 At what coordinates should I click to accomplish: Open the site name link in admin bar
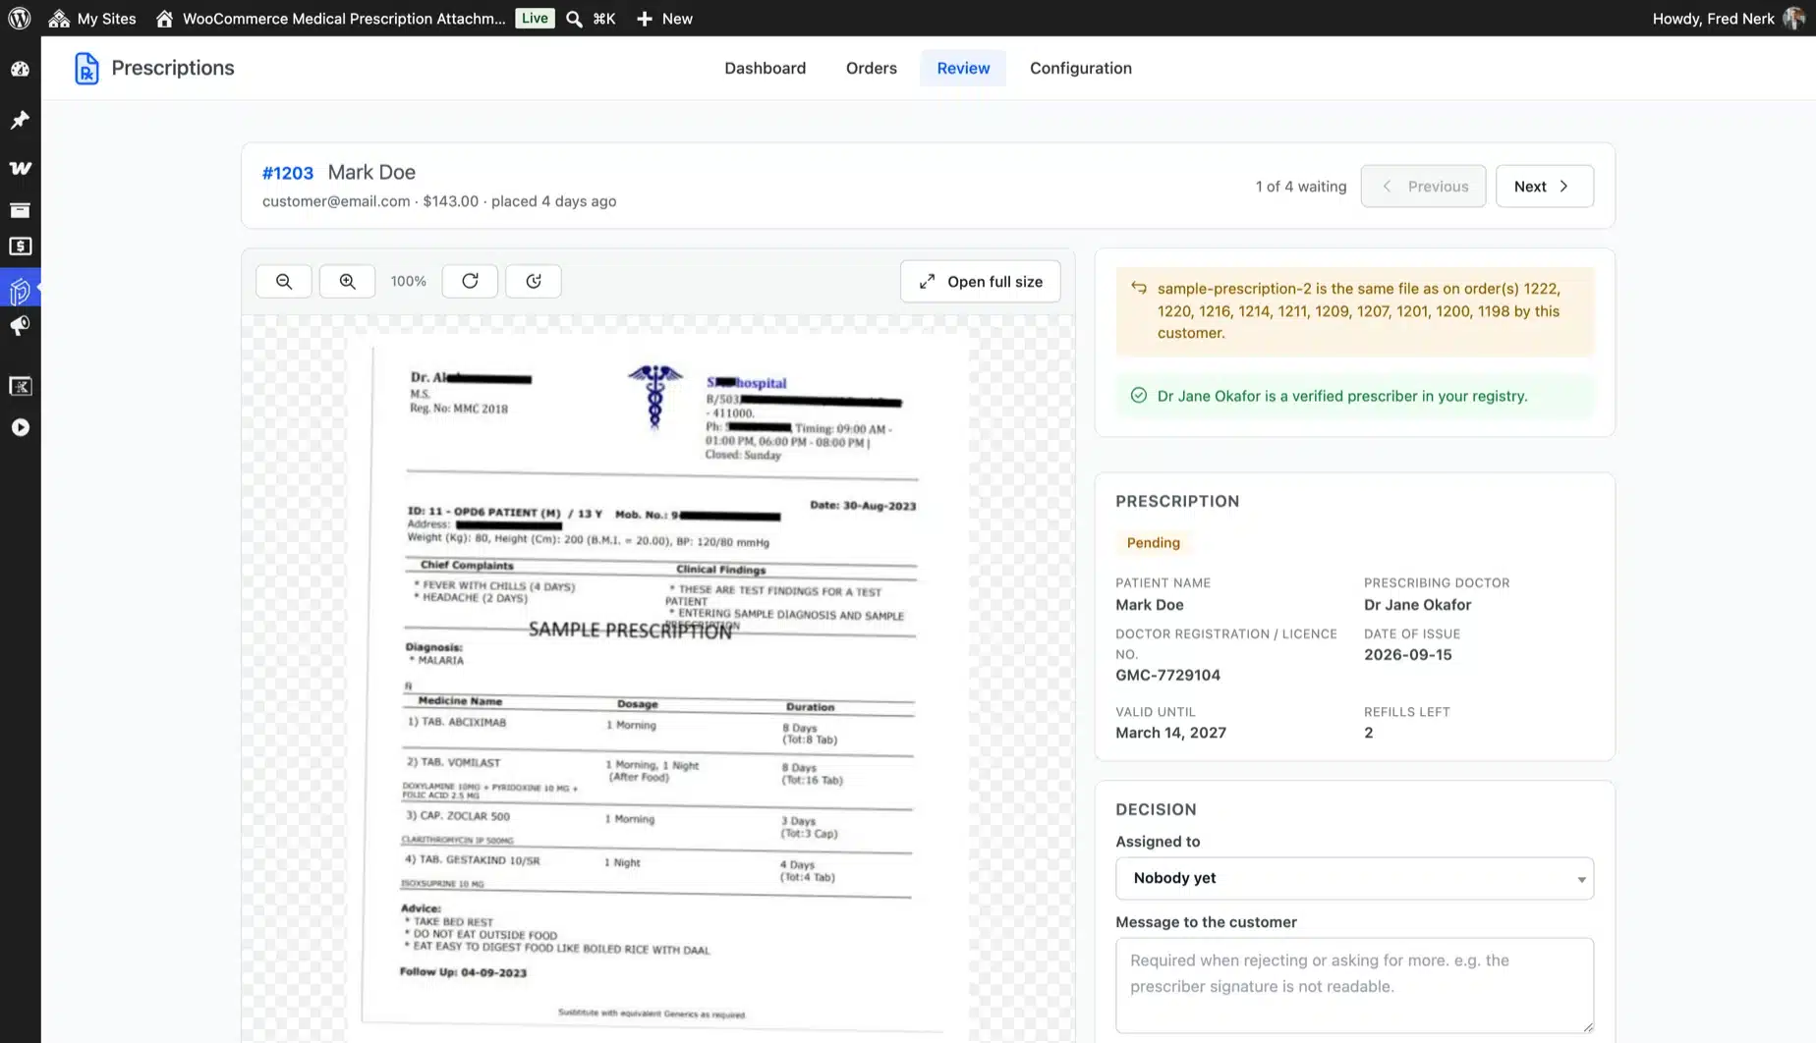point(330,18)
